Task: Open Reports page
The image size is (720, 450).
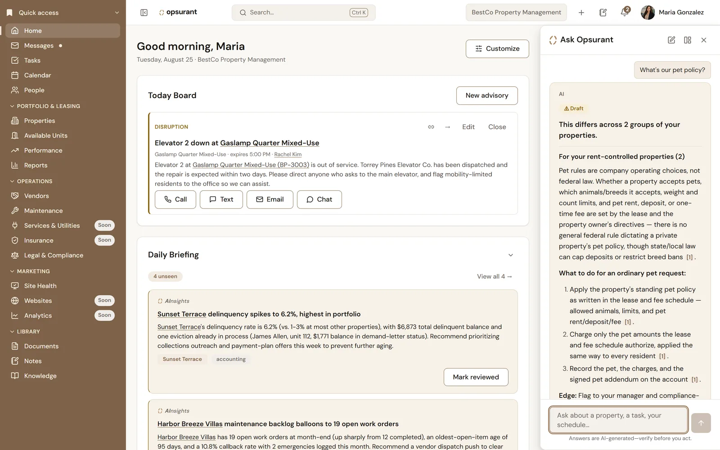Action: click(x=63, y=165)
